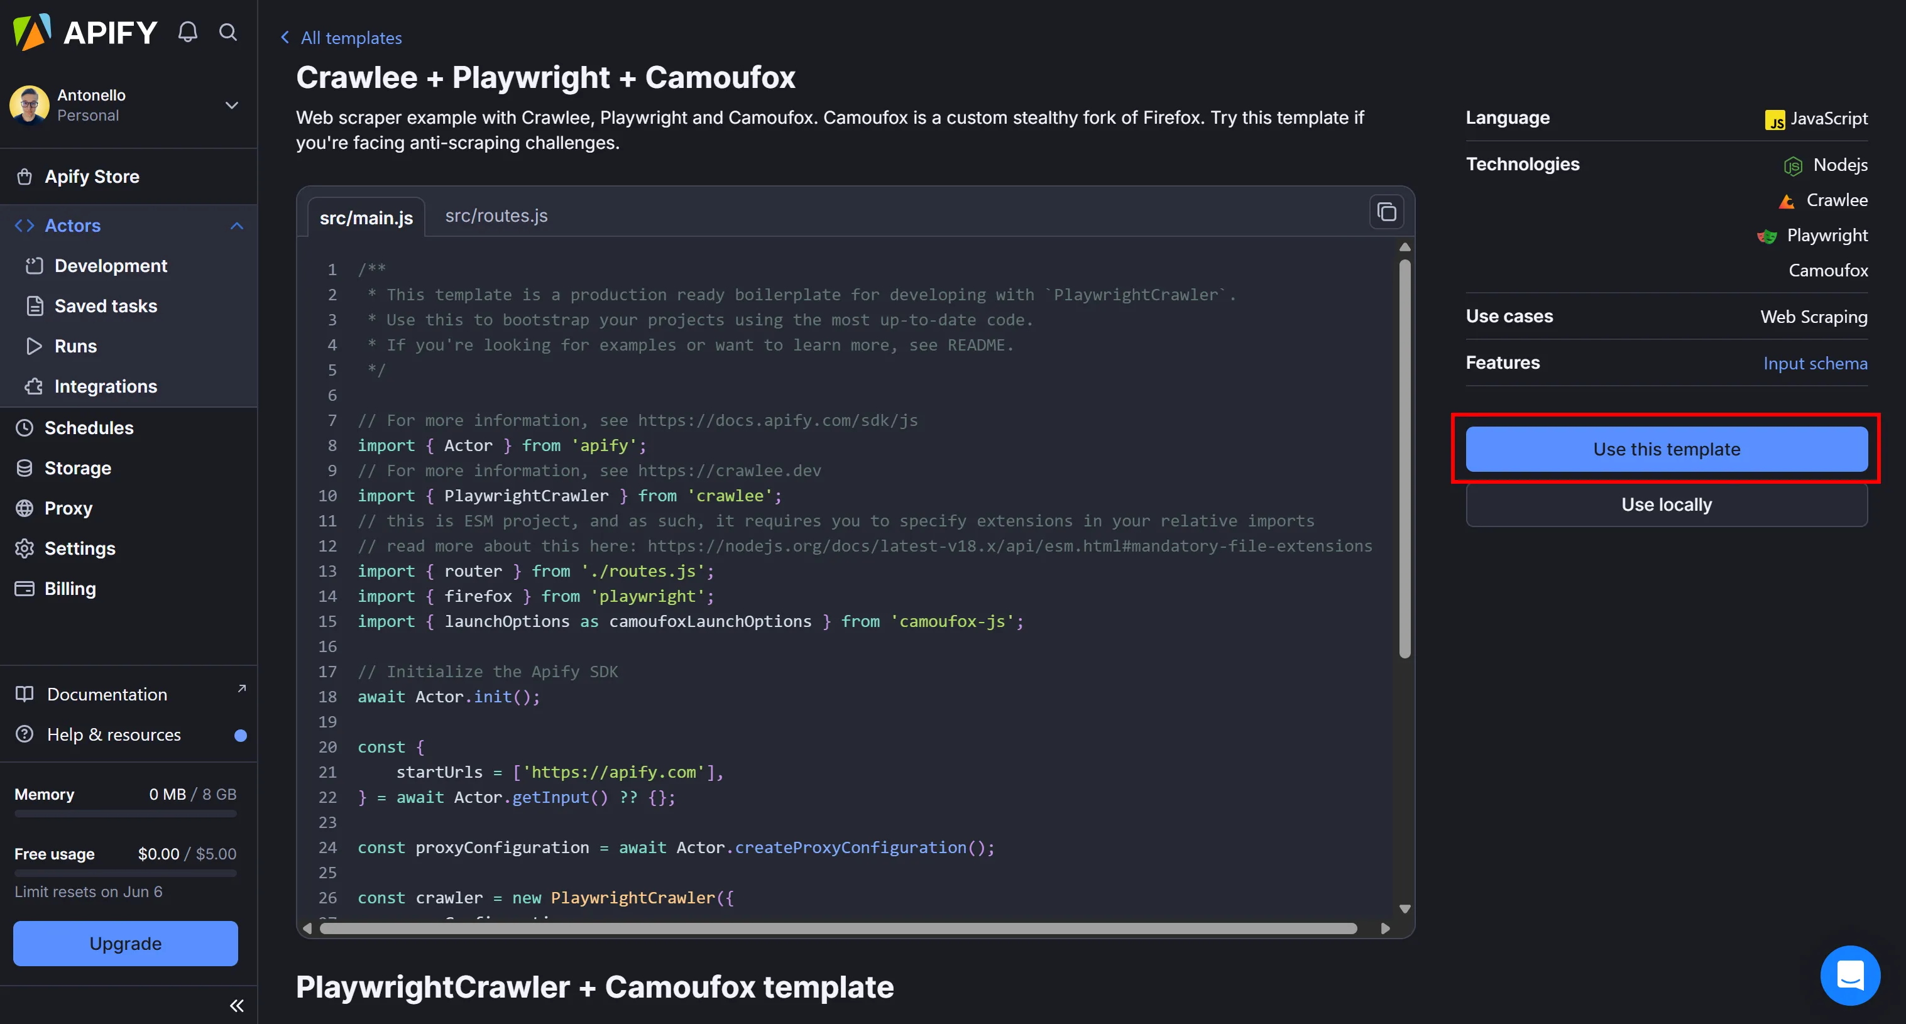This screenshot has height=1024, width=1906.
Task: Click the Proxy globe icon
Action: pos(25,508)
